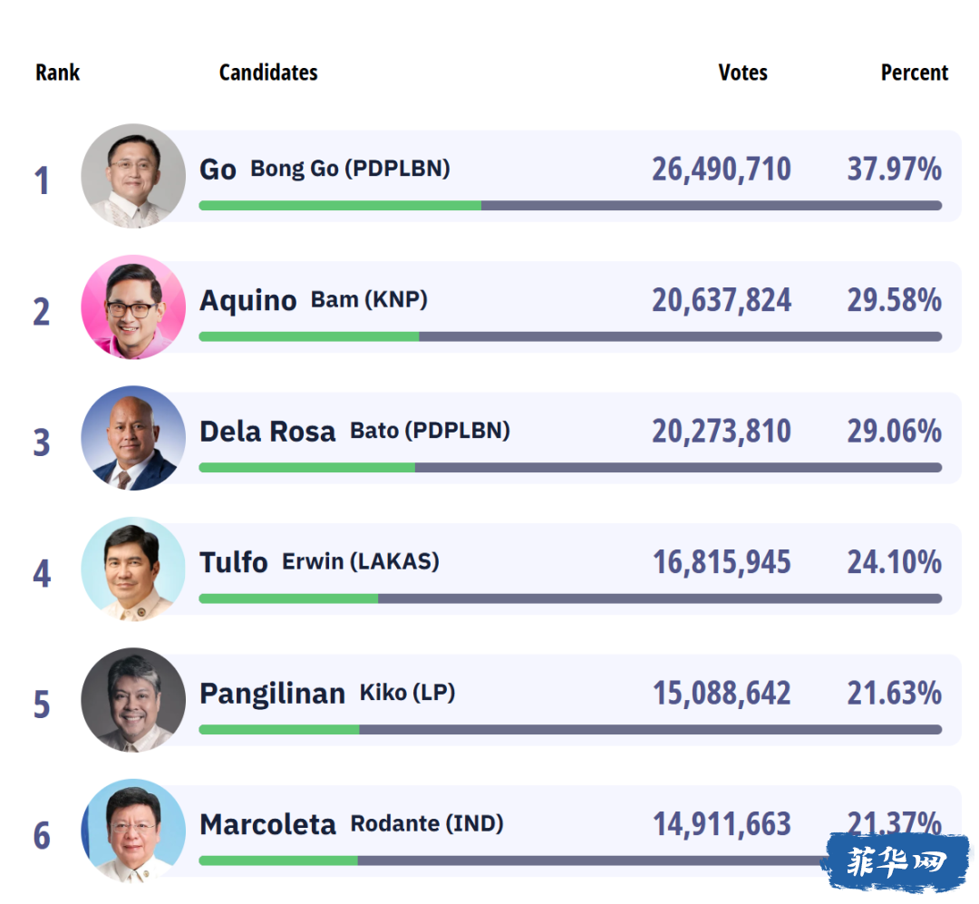Click Bong Go's candidate photo

[x=133, y=176]
